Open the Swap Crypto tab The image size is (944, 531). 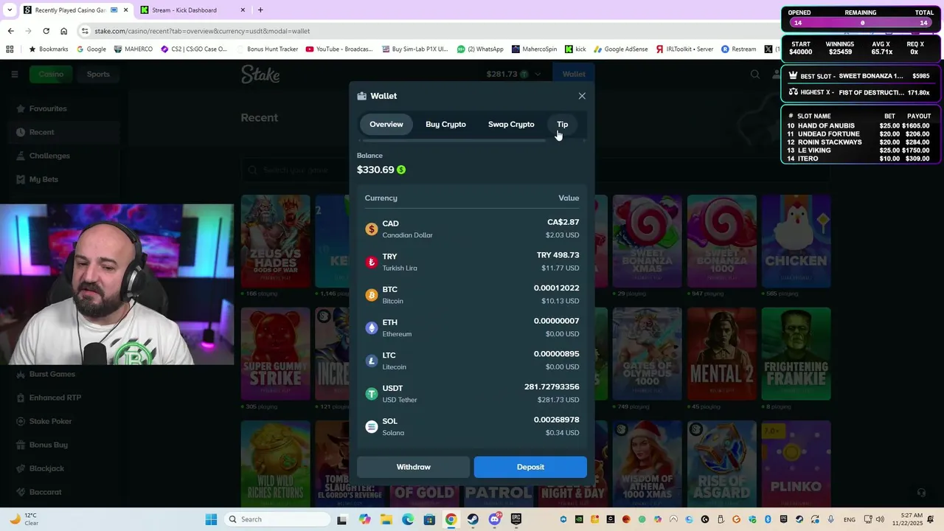[x=511, y=124]
